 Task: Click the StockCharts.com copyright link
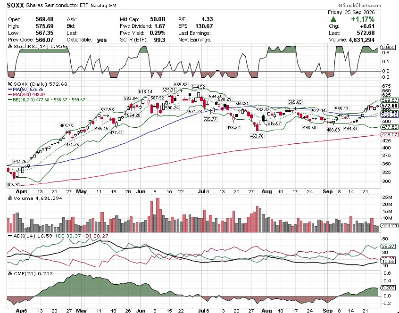(359, 5)
